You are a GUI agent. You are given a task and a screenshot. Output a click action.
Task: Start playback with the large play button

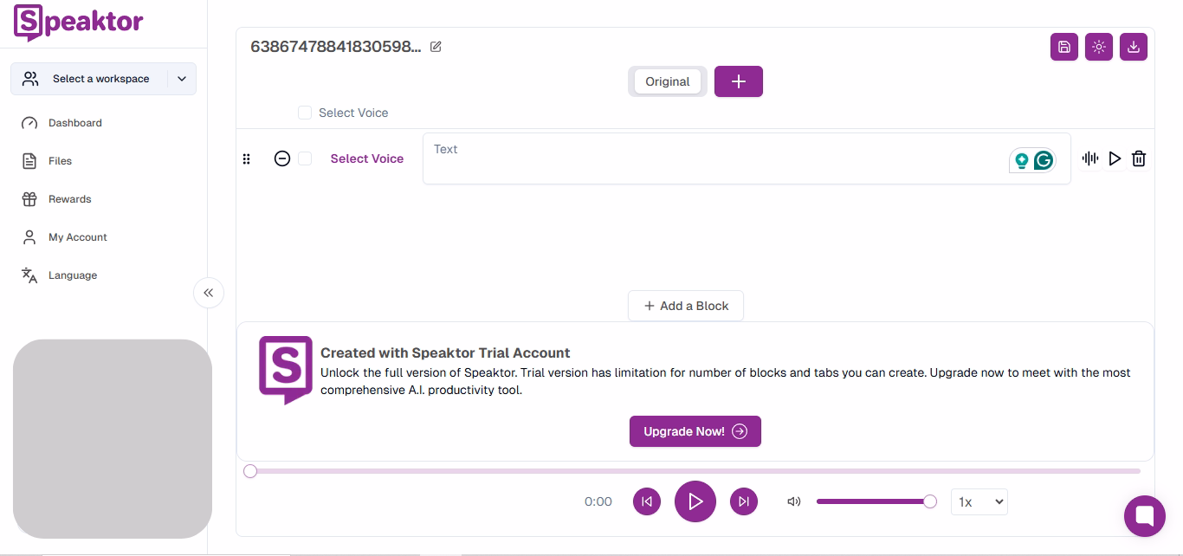point(695,501)
